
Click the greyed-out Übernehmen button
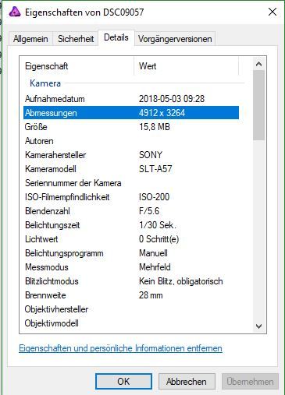click(250, 382)
